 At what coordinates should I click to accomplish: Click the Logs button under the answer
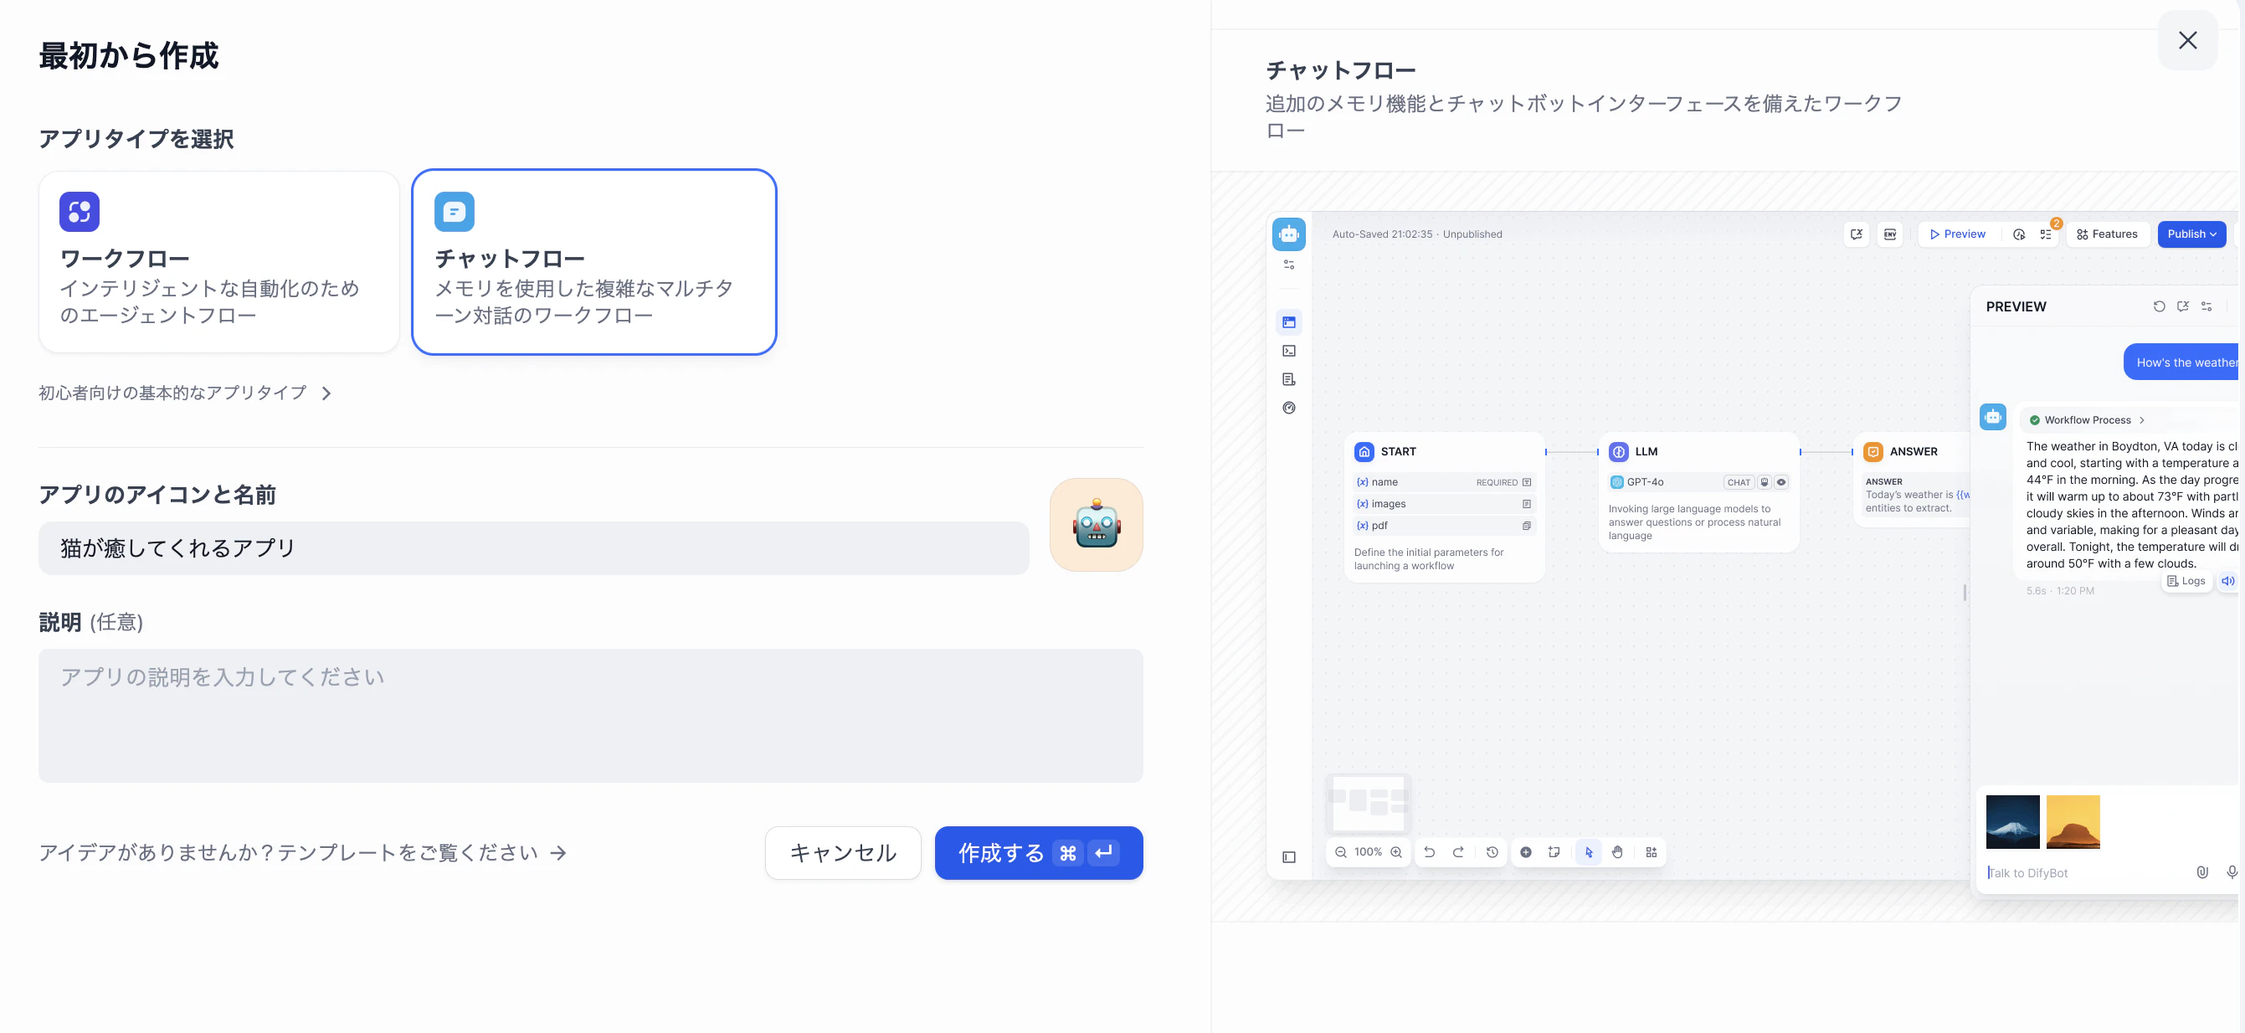(2186, 582)
